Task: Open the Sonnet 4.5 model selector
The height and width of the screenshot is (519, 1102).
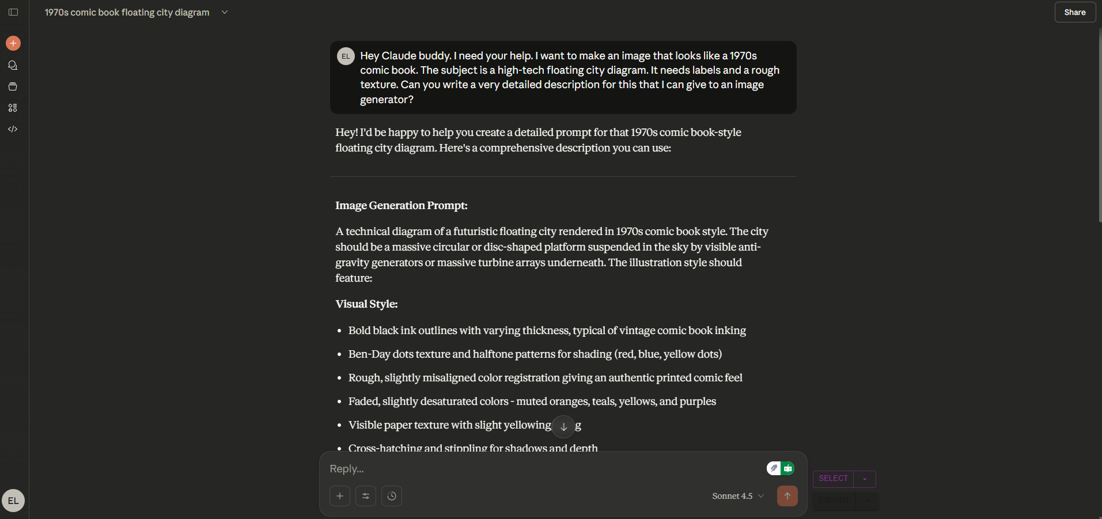Action: point(738,496)
